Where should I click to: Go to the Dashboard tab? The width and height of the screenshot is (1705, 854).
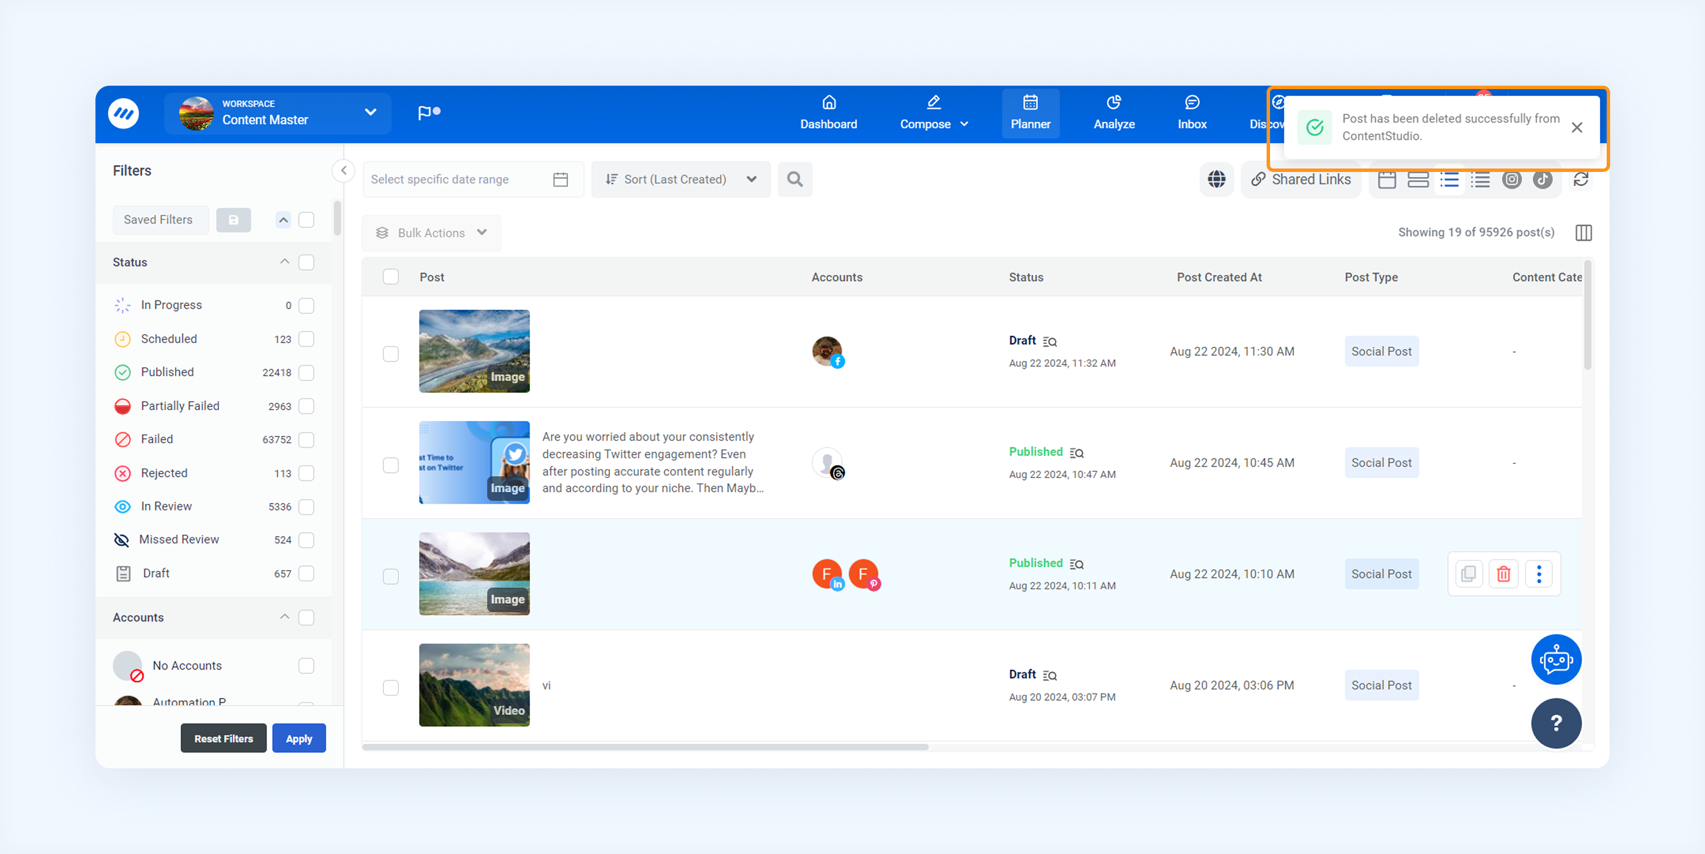pyautogui.click(x=828, y=113)
